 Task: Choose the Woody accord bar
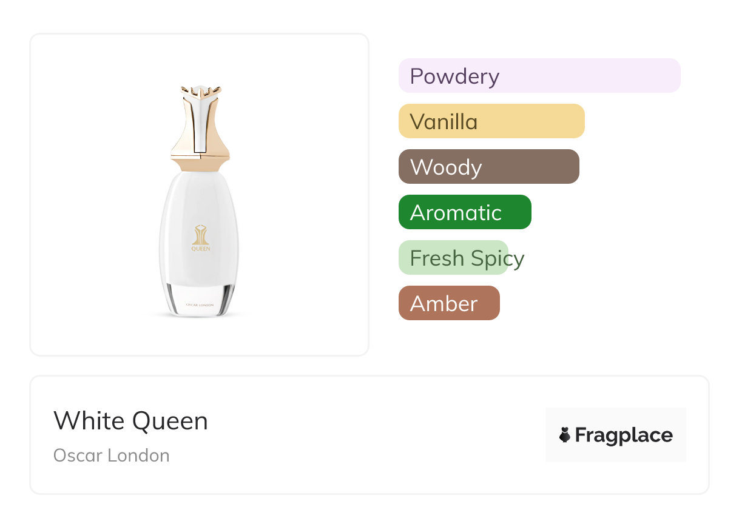point(488,167)
